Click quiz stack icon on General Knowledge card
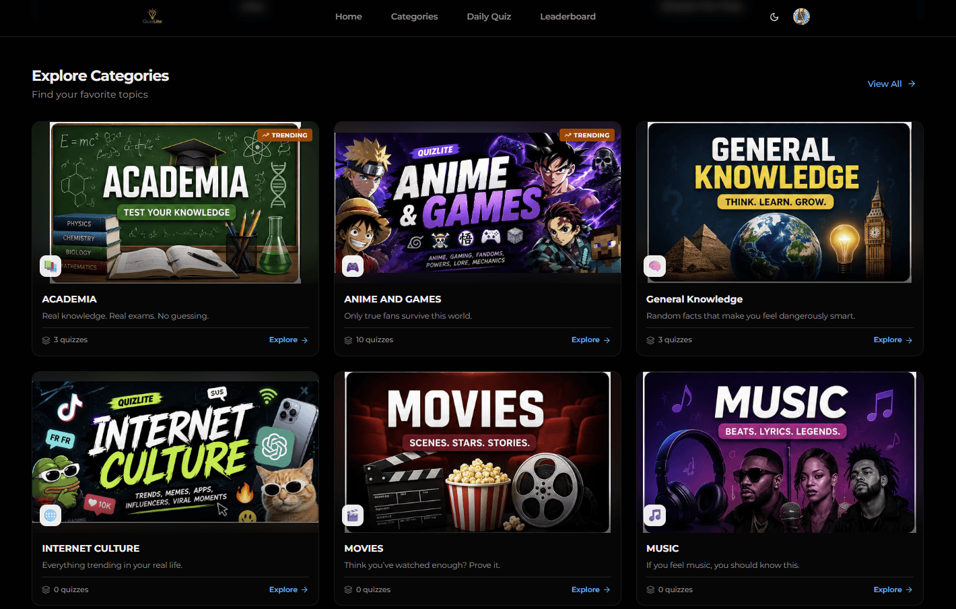The width and height of the screenshot is (956, 609). click(650, 340)
